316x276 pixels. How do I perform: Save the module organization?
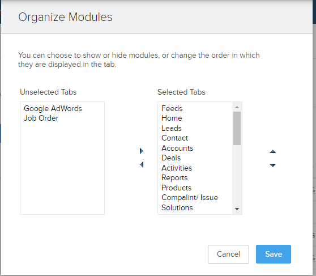point(274,254)
